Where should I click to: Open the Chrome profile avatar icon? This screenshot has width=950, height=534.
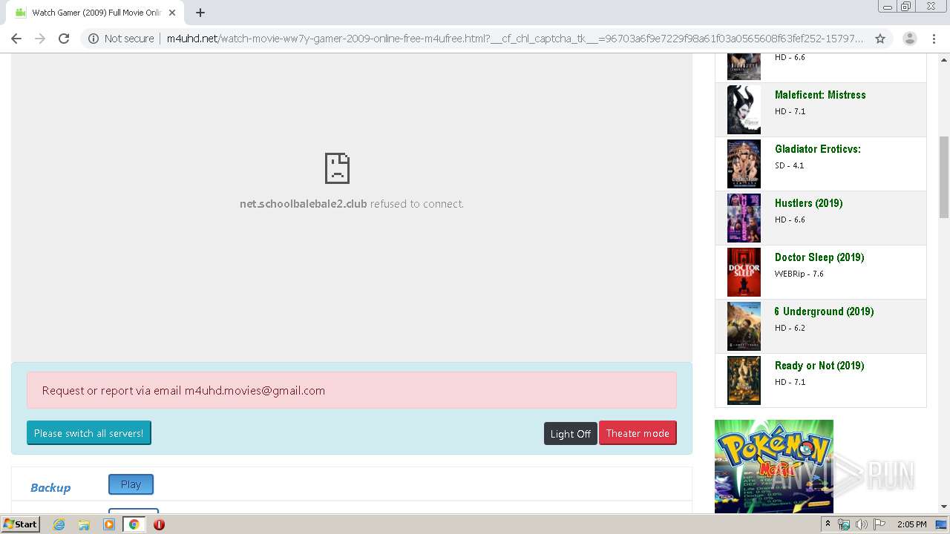(x=909, y=39)
